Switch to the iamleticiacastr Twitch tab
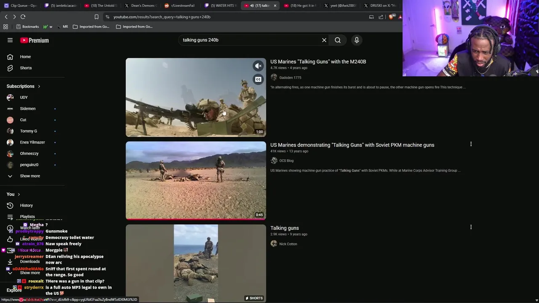Image resolution: width=539 pixels, height=303 pixels. pyautogui.click(x=61, y=5)
